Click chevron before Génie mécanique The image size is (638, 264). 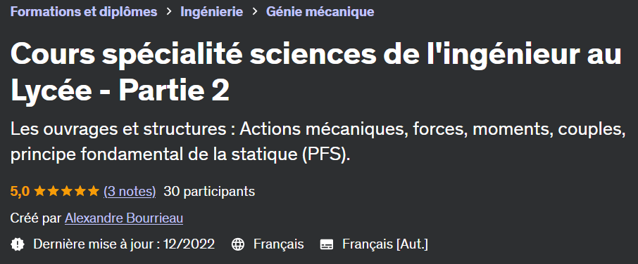click(x=255, y=12)
